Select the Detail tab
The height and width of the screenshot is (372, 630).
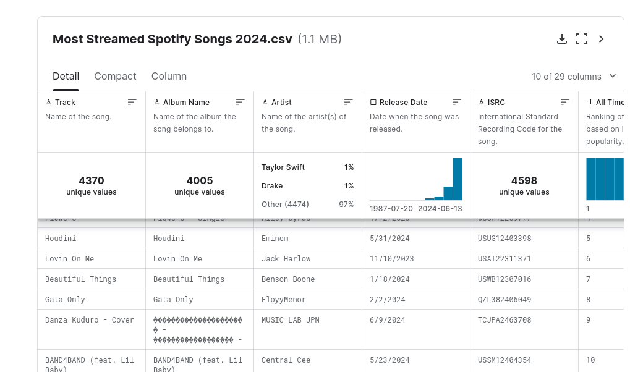tap(66, 77)
